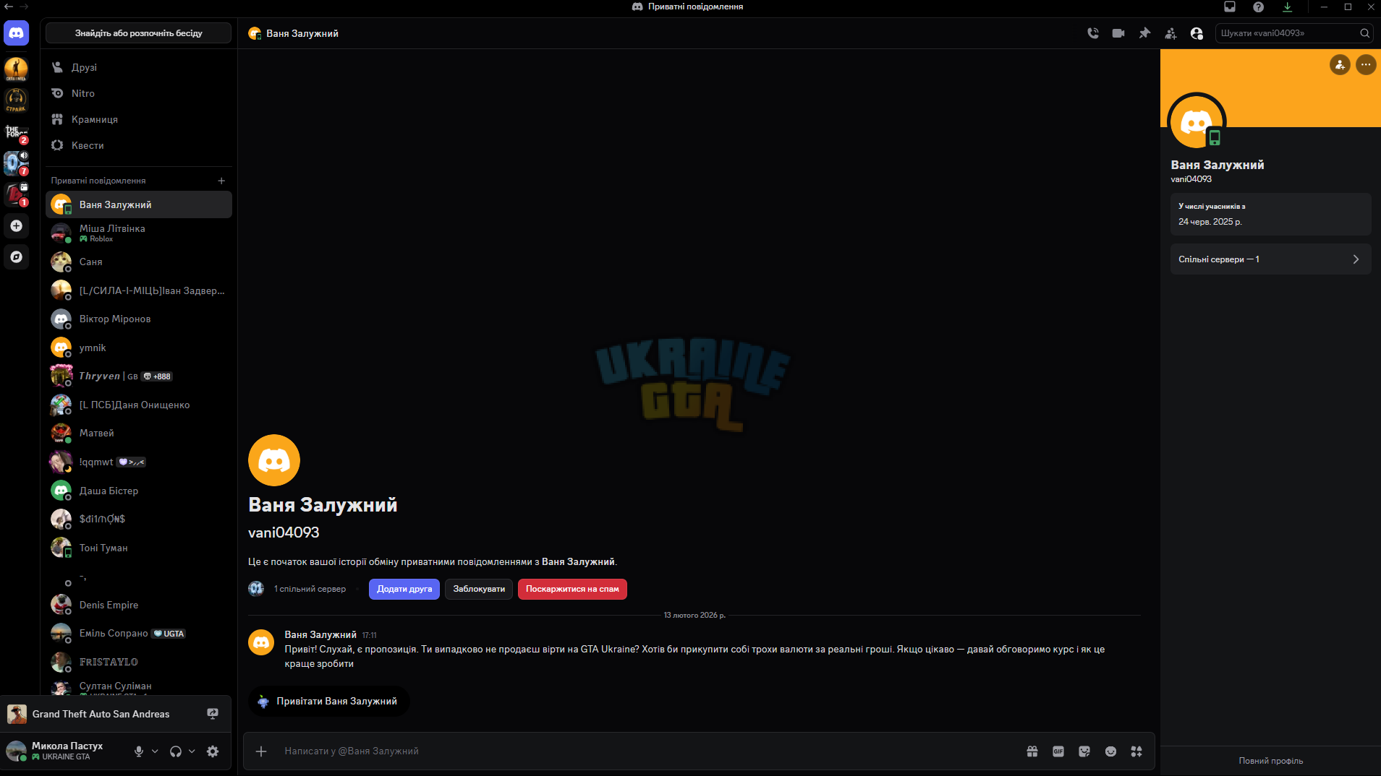Open the Nitro page
This screenshot has width=1381, height=776.
coord(139,93)
